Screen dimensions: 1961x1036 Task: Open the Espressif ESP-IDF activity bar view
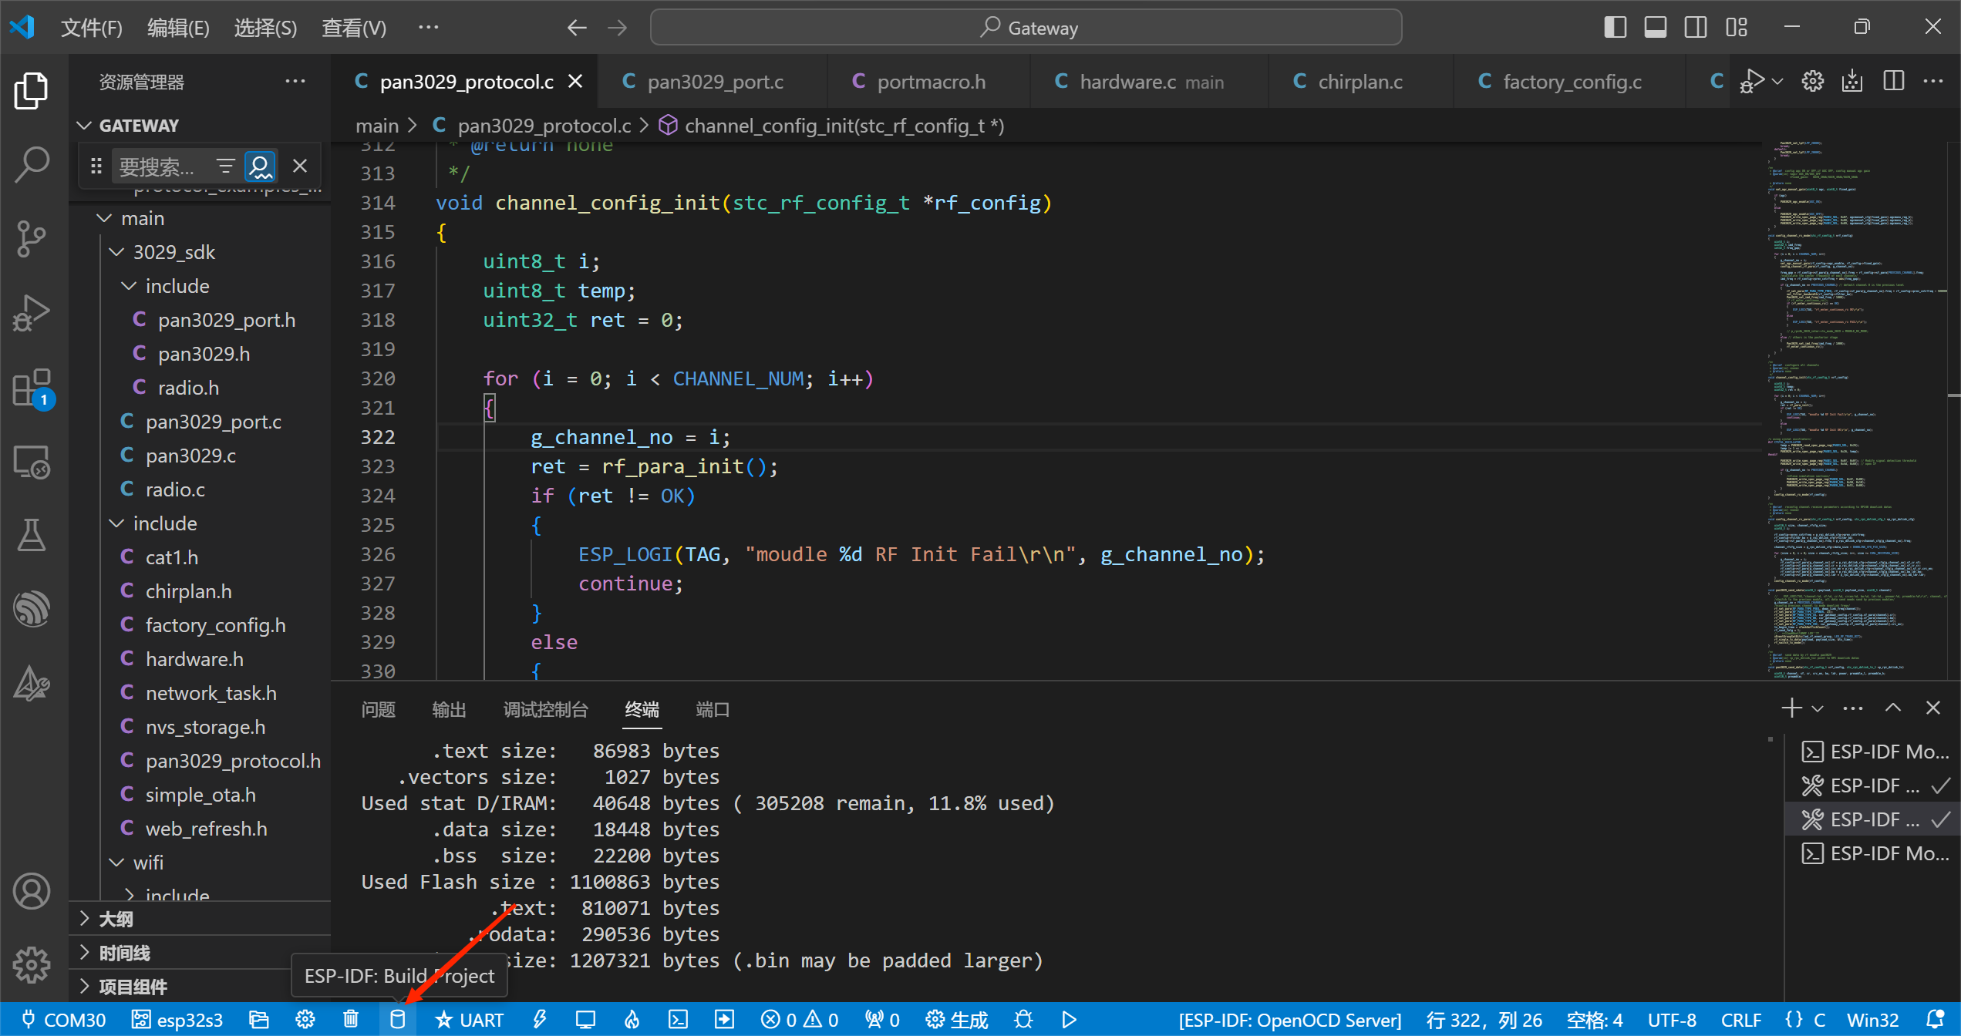click(32, 609)
